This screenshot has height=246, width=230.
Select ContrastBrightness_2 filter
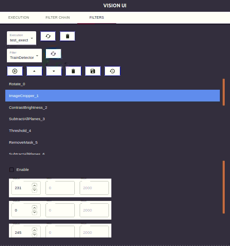coord(113,108)
